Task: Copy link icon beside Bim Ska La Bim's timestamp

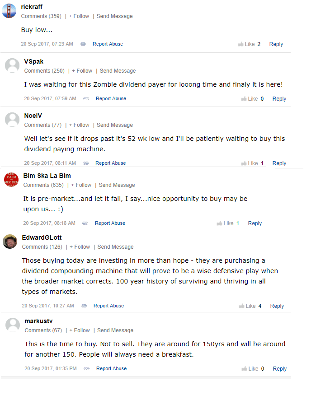Action: (85, 223)
